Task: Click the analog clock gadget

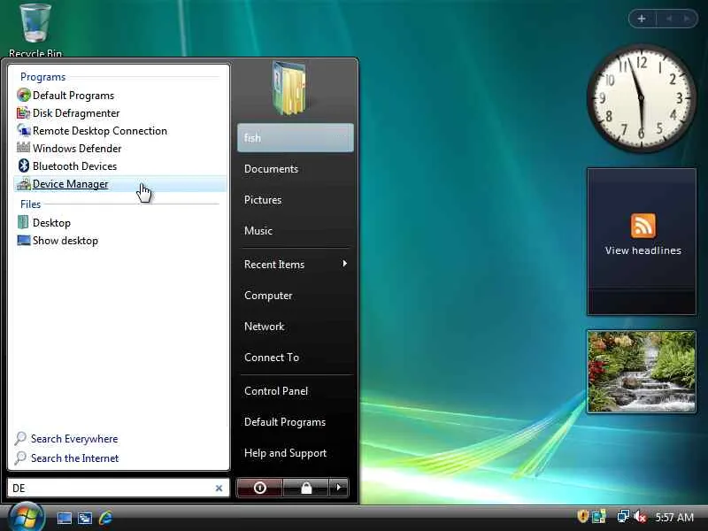Action: click(x=641, y=97)
